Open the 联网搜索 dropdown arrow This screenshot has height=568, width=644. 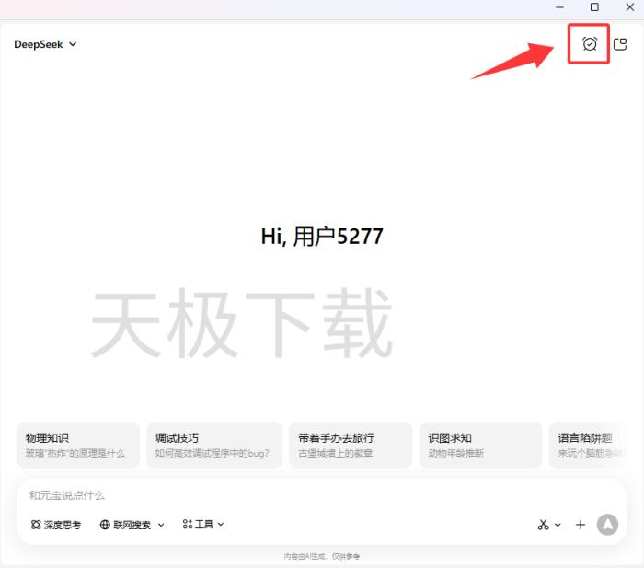pos(161,525)
